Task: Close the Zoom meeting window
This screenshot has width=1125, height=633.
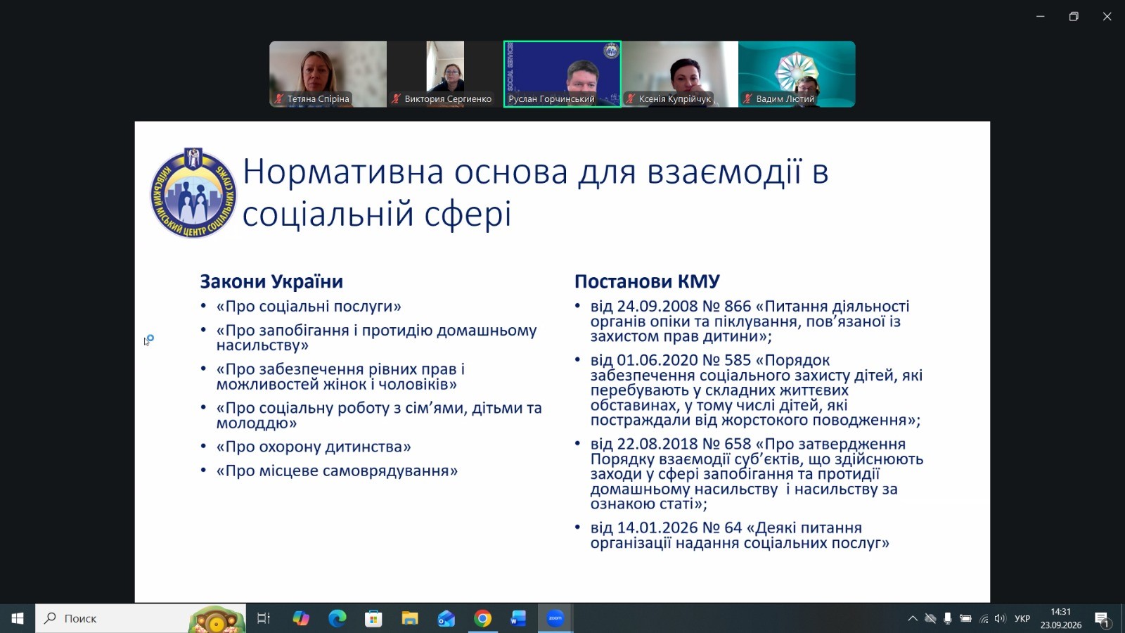Action: [1107, 16]
